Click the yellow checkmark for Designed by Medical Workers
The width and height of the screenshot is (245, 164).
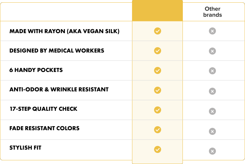(157, 51)
